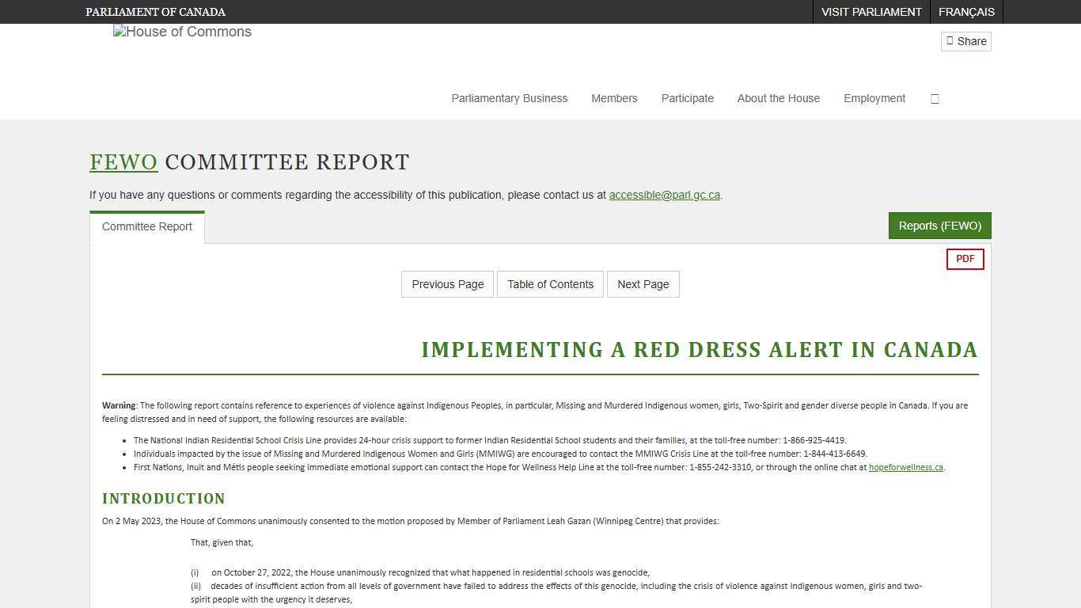
Task: Open the Employment menu
Action: (874, 98)
